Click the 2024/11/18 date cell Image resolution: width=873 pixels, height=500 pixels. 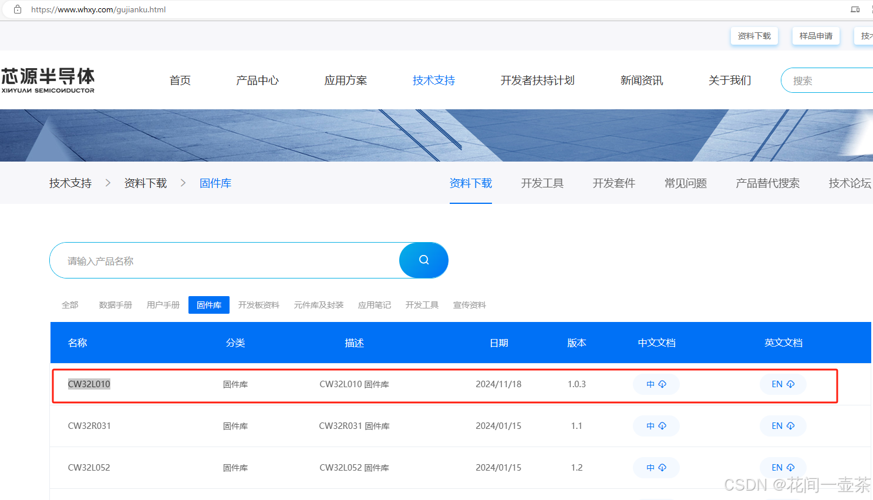point(498,384)
